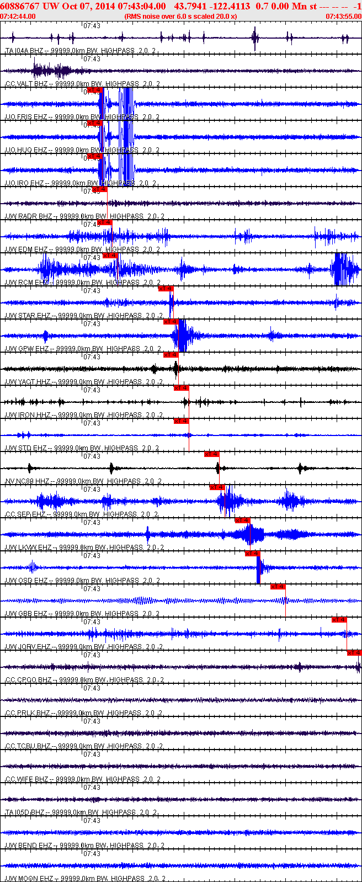The image size is (362, 882).
Task: Click the red pick flag on UW JORV trace
Action: tap(339, 620)
